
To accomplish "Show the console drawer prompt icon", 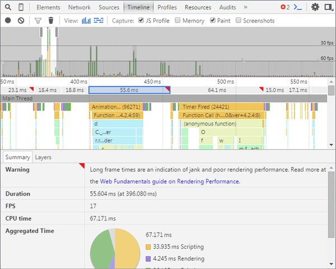I will pyautogui.click(x=298, y=7).
